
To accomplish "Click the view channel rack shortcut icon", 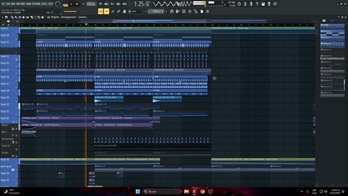I will 184,11.
